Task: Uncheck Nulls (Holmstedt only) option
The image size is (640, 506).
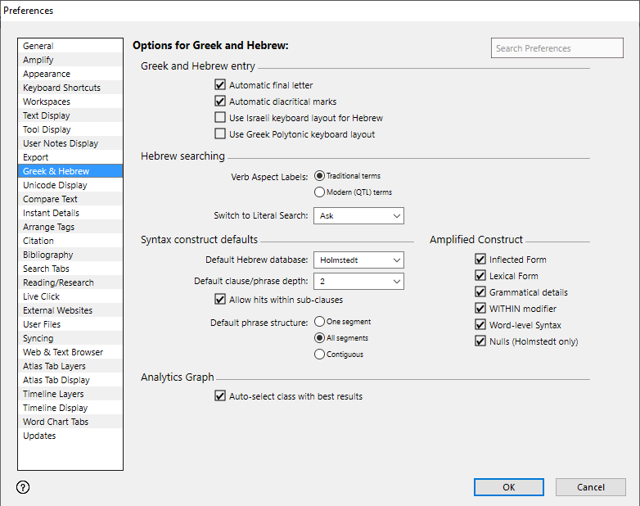Action: (480, 341)
